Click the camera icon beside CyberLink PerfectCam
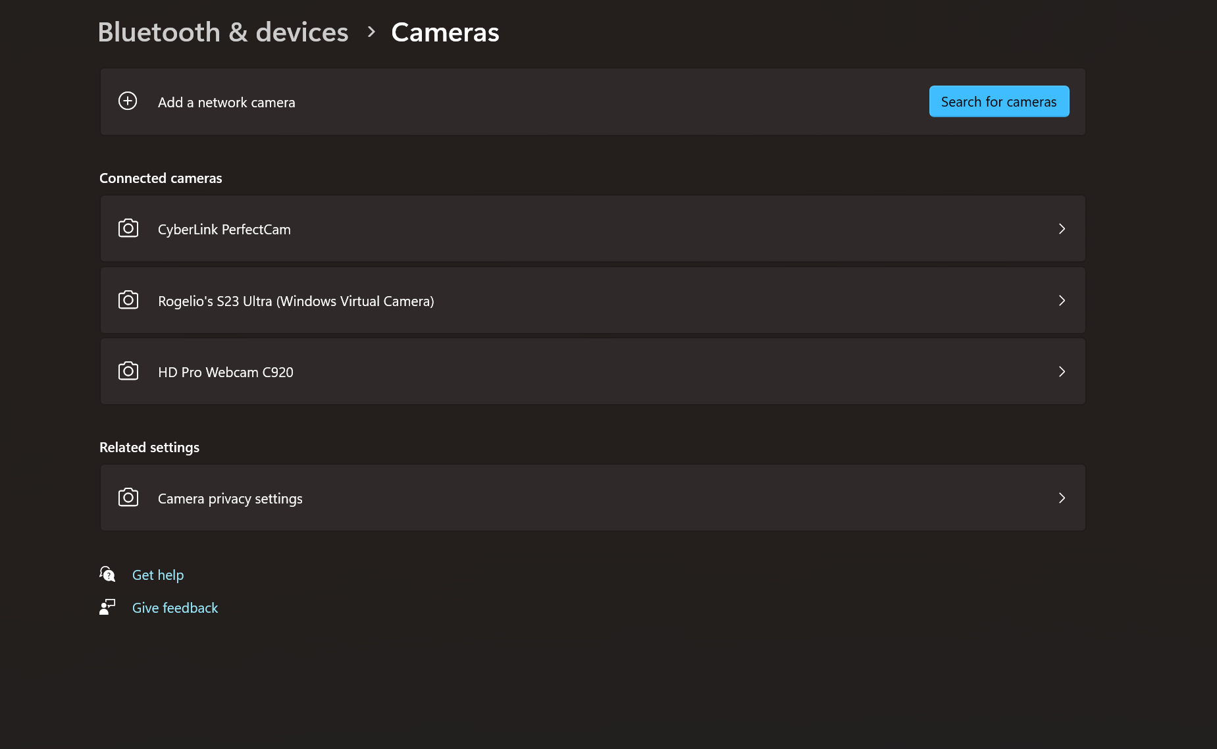This screenshot has height=749, width=1217. point(128,228)
